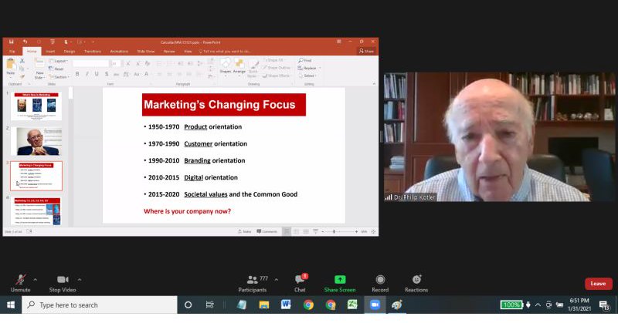Open the Slide Show ribbon tab

pos(146,51)
